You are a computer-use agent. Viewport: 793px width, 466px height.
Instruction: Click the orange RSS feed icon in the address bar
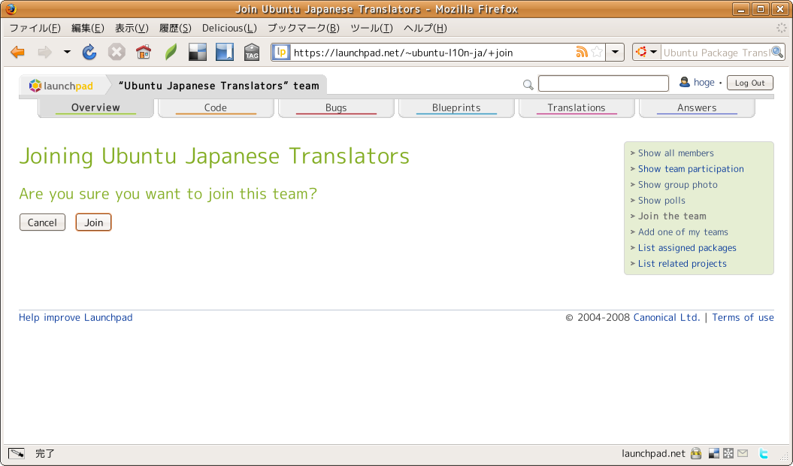582,52
